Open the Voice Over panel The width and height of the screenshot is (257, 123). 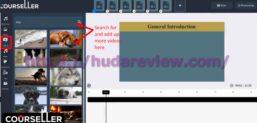click(x=5, y=19)
